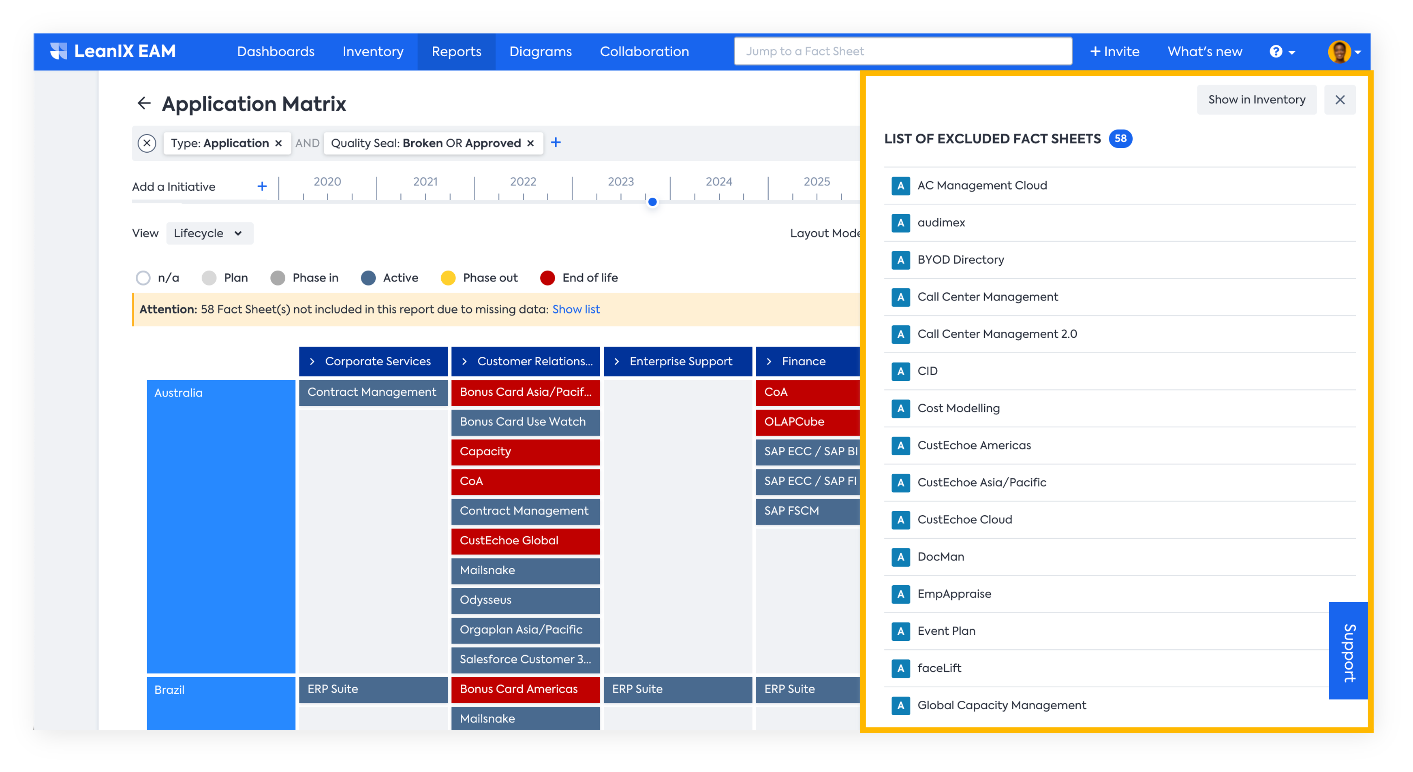Go back using the arrow beside Application Matrix
This screenshot has height=772, width=1413.
pos(144,103)
